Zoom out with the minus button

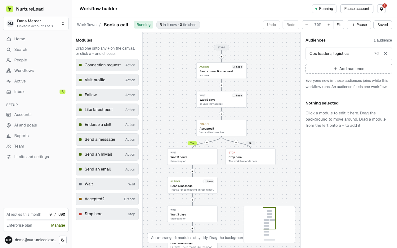point(307,25)
